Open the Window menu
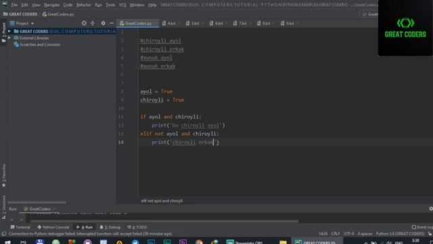The height and width of the screenshot is (244, 433). pyautogui.click(x=137, y=5)
